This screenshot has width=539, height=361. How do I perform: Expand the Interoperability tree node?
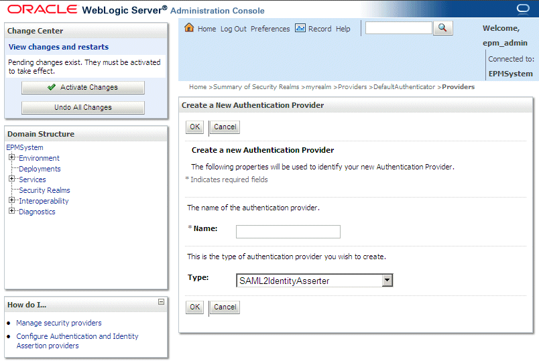tap(12, 201)
